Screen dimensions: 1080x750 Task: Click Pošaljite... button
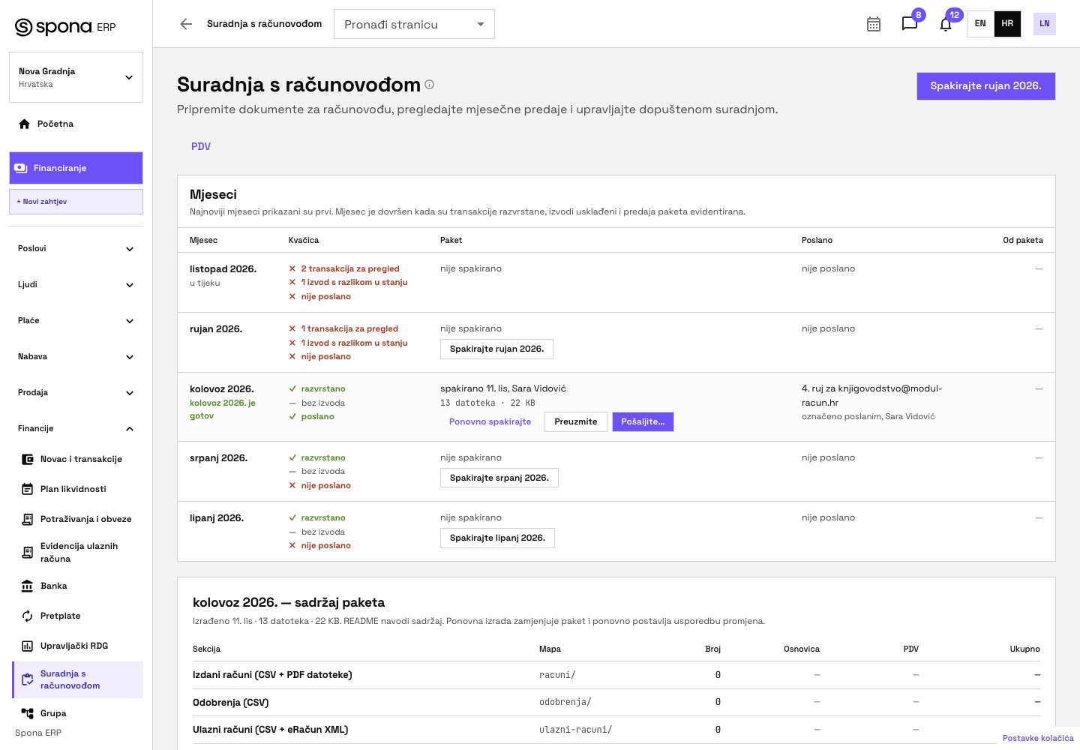tap(643, 421)
